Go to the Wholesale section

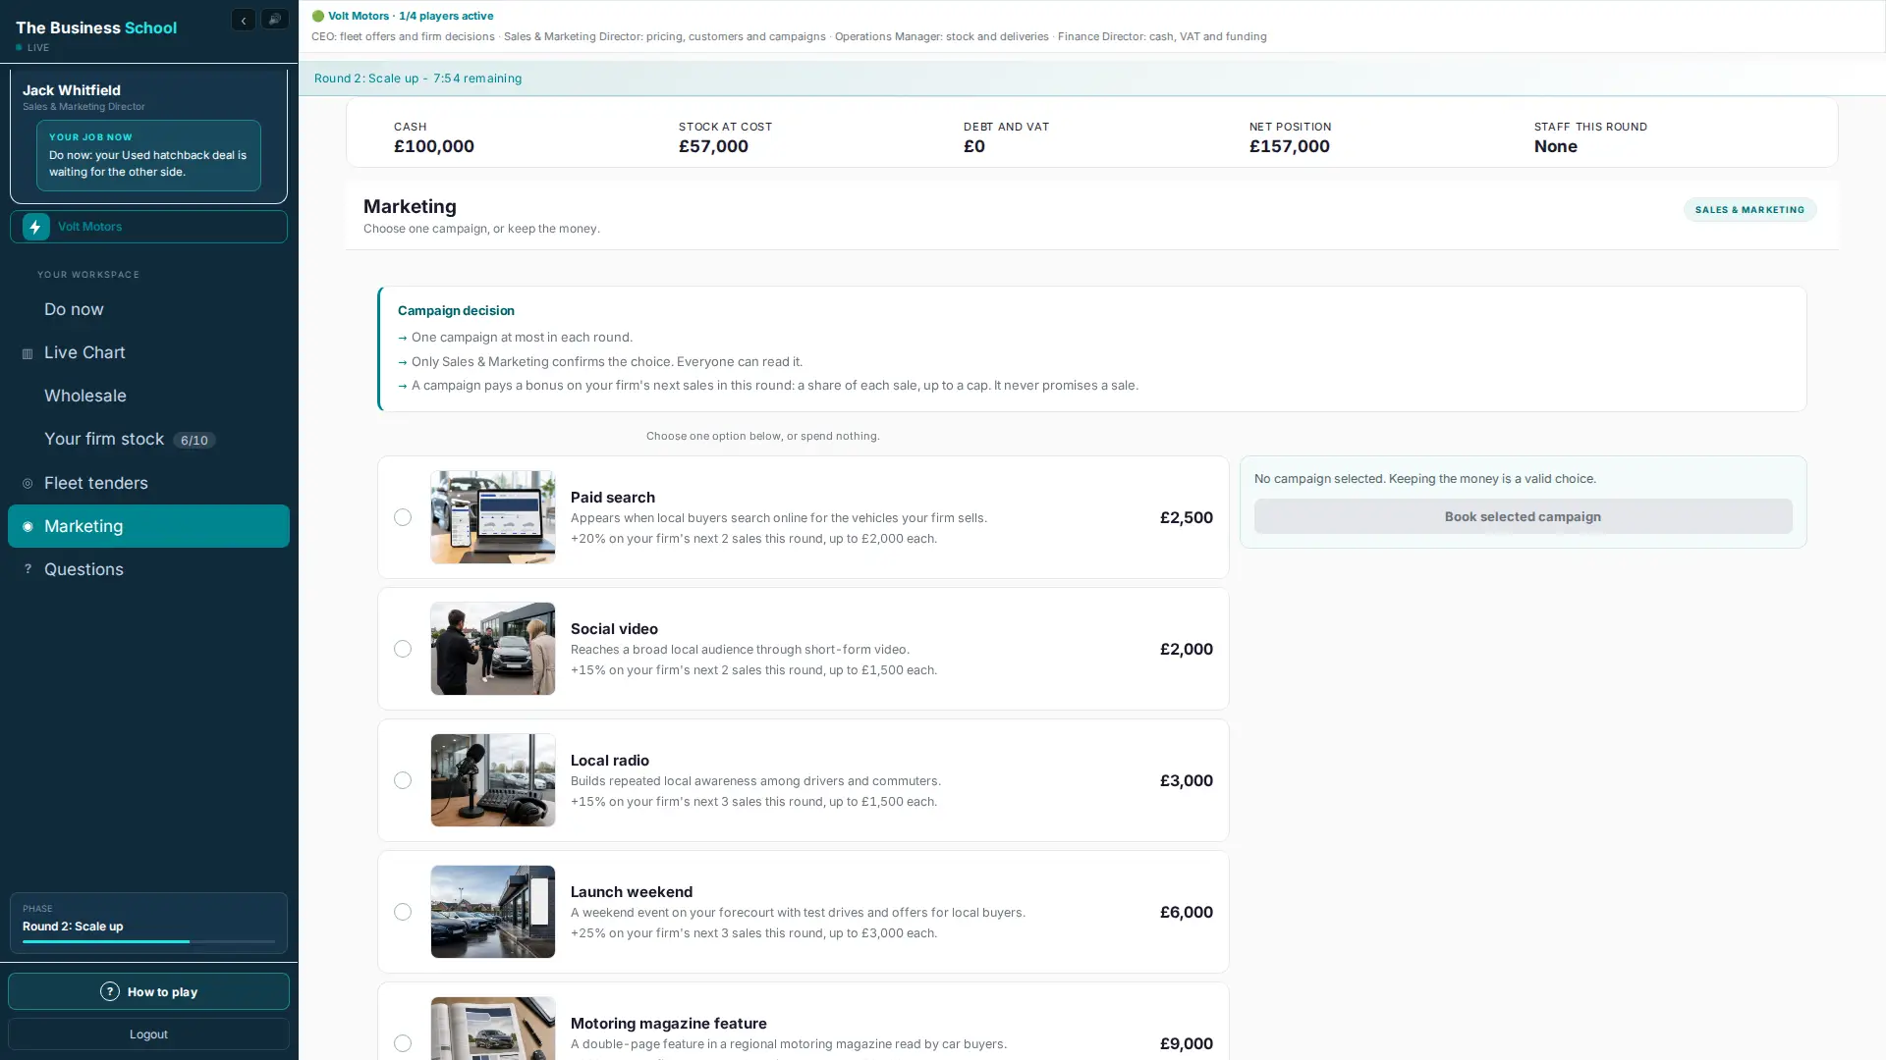(148, 396)
